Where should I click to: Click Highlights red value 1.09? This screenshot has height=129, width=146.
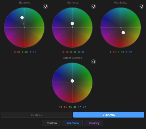tap(113, 52)
